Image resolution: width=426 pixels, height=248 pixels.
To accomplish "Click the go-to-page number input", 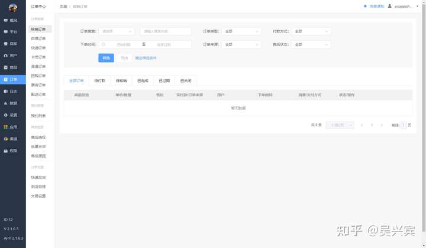I will coord(403,125).
